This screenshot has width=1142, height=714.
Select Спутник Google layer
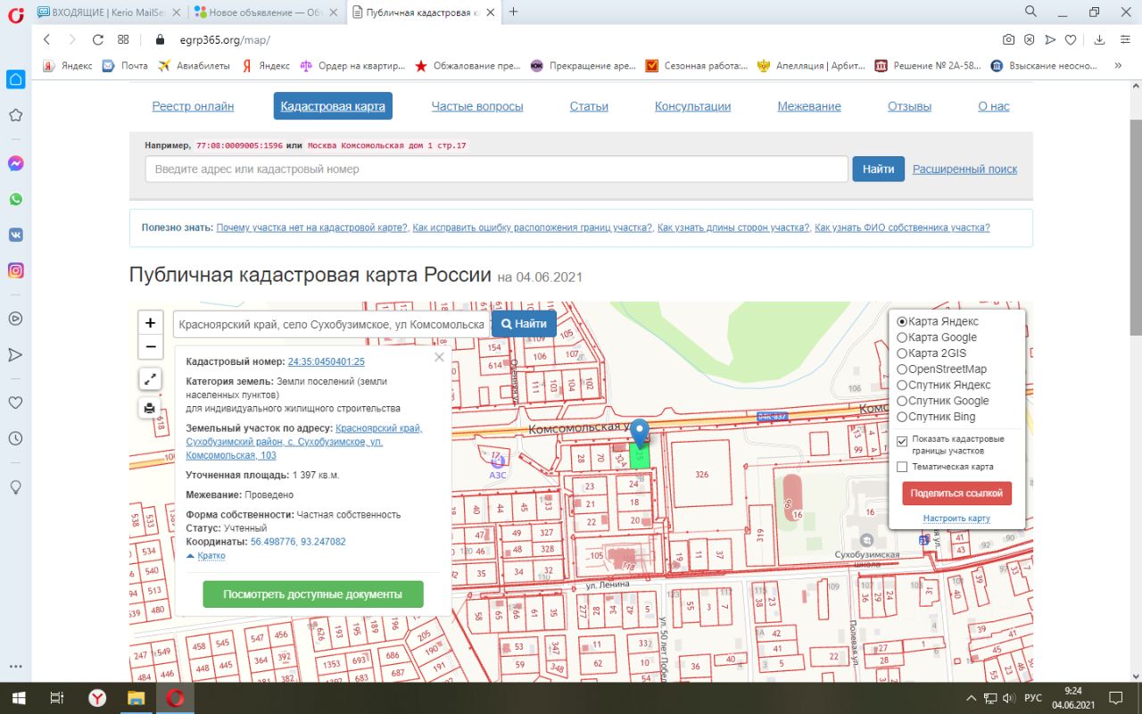tap(902, 401)
